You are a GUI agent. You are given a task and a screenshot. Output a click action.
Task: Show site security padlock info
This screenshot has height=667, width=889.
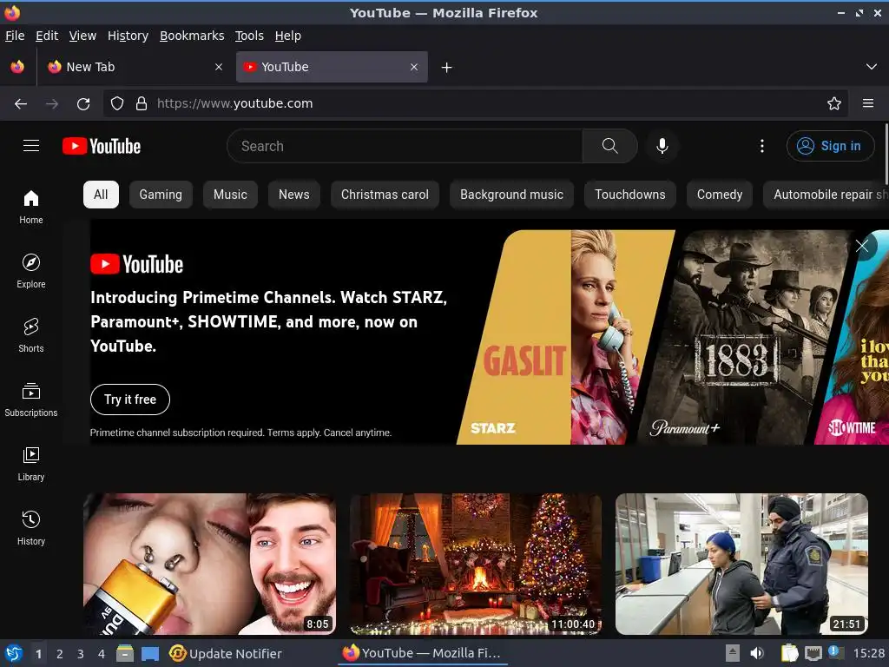(x=142, y=104)
